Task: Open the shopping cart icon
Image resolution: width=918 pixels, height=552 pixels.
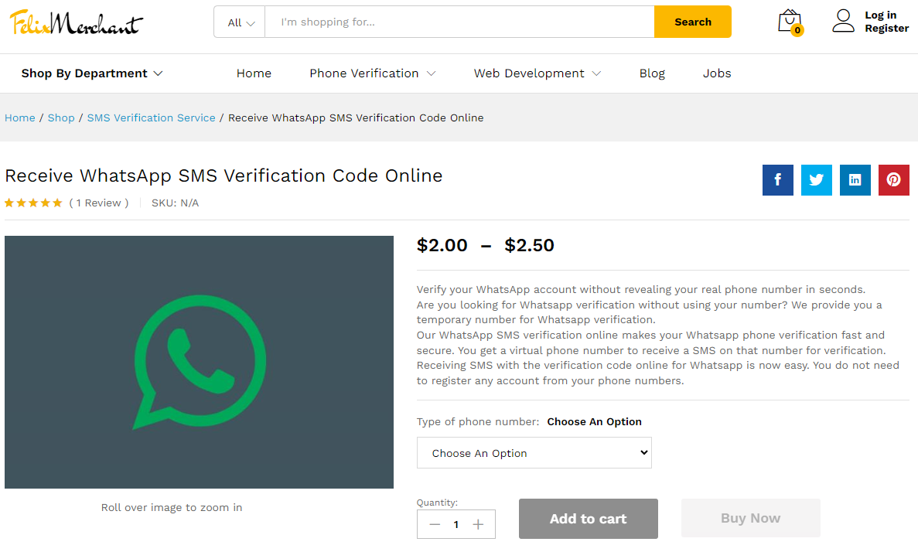Action: [790, 22]
